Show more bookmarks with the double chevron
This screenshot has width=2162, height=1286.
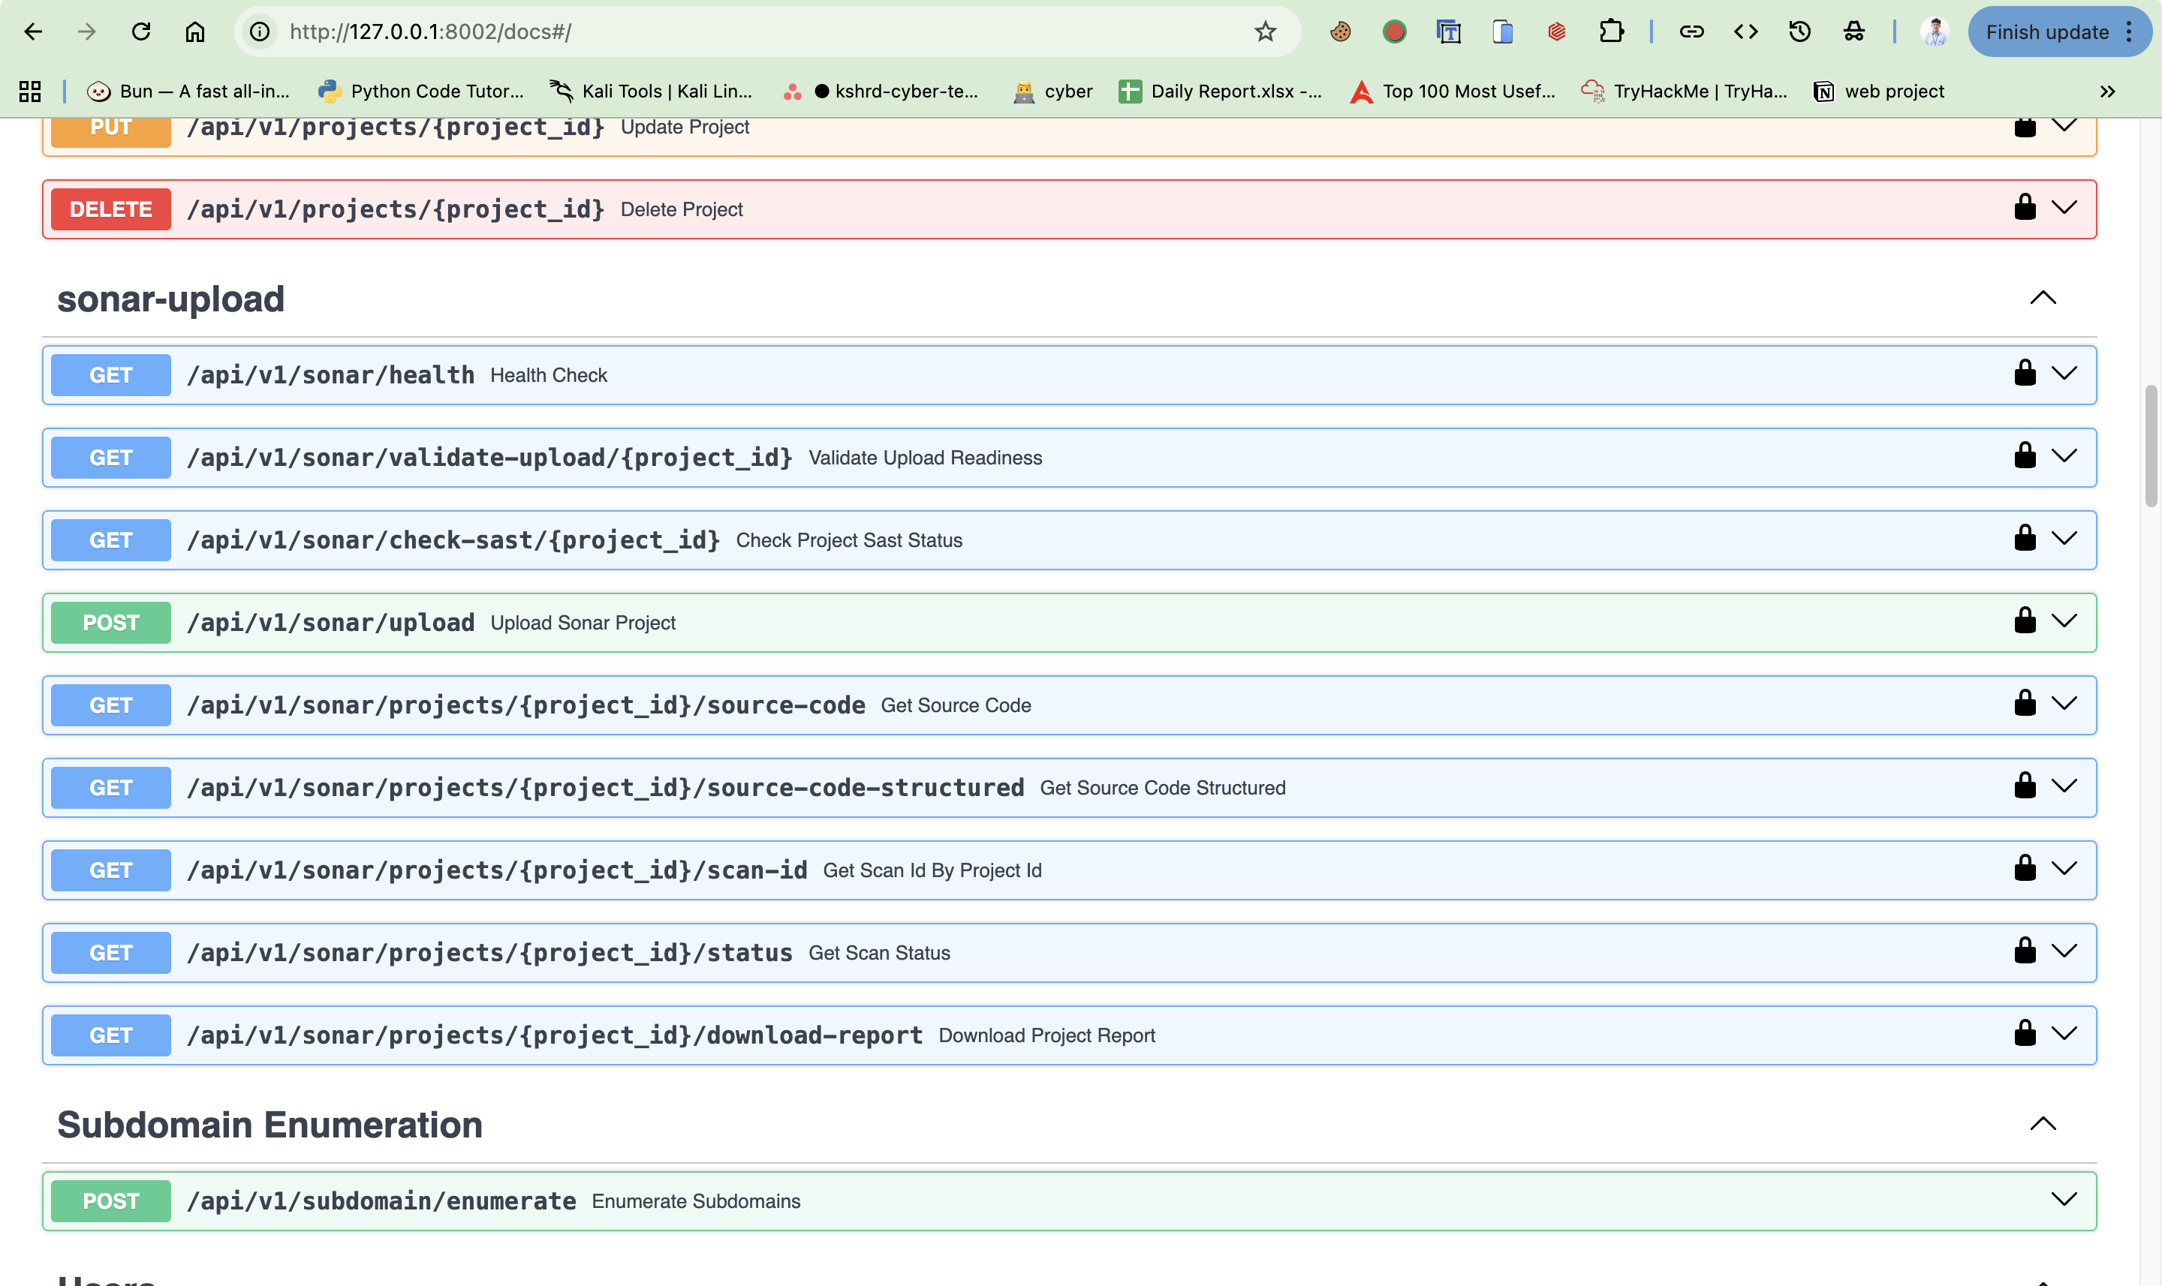click(x=2107, y=91)
